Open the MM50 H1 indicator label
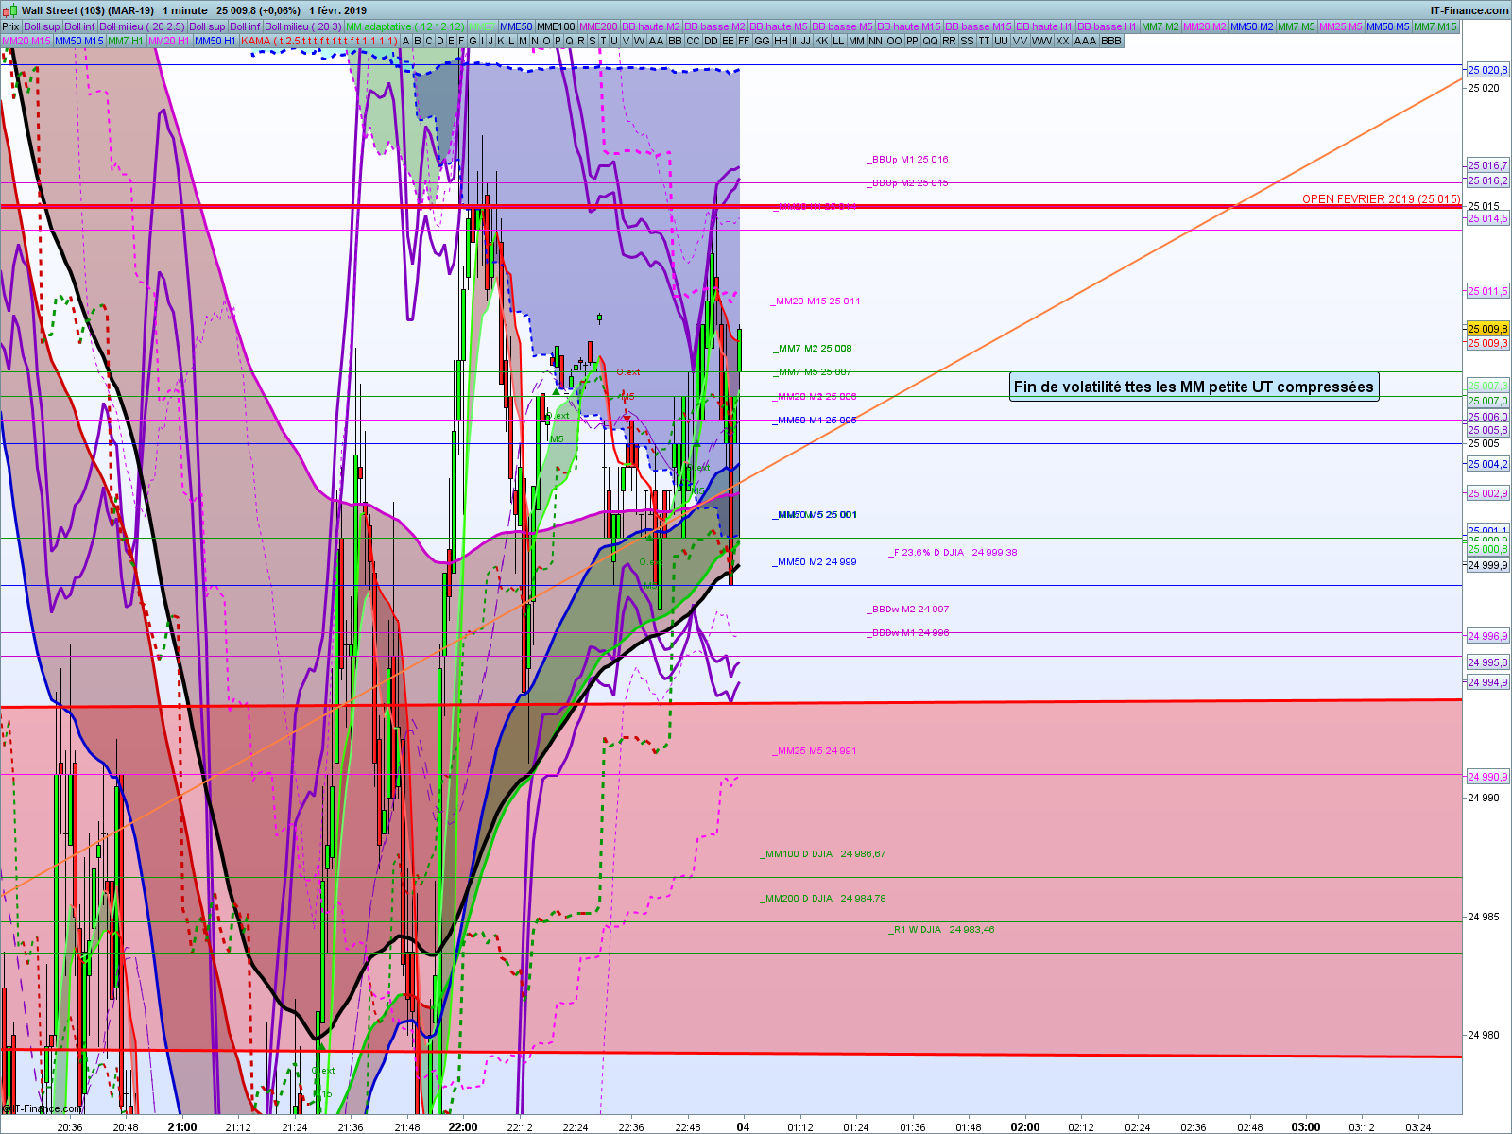 pyautogui.click(x=215, y=41)
